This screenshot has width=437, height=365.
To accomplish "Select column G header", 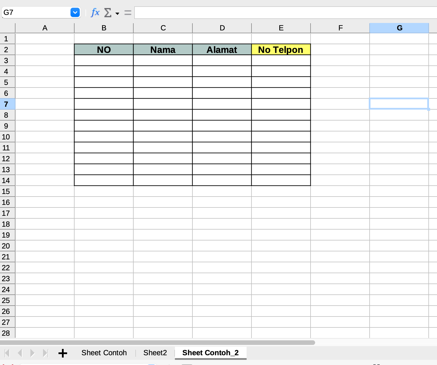I will [399, 28].
